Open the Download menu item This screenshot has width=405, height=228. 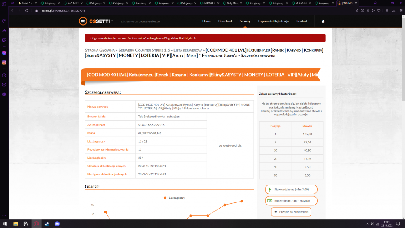[x=225, y=21]
